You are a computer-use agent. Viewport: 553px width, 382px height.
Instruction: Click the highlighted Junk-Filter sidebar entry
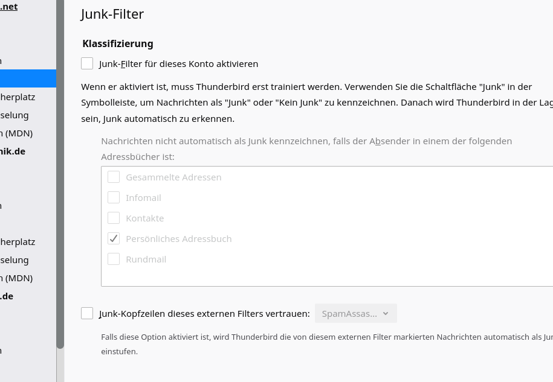27,78
